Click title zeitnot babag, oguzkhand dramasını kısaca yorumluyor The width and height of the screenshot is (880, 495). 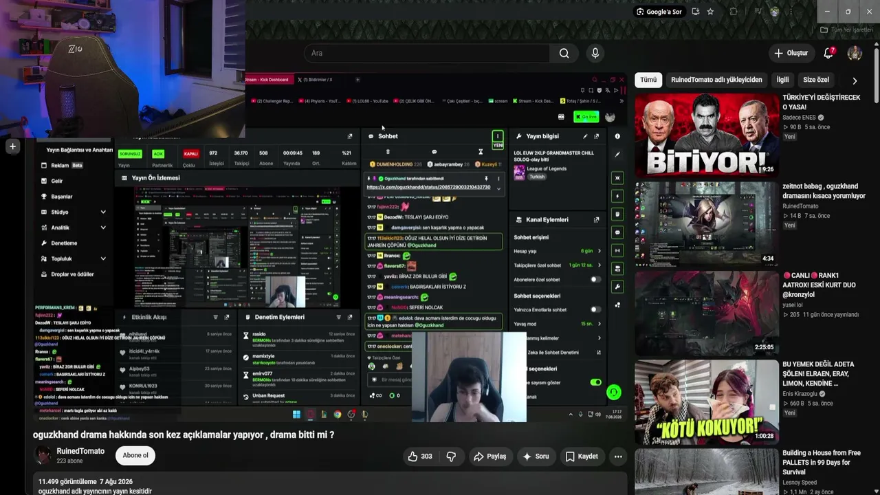click(824, 191)
